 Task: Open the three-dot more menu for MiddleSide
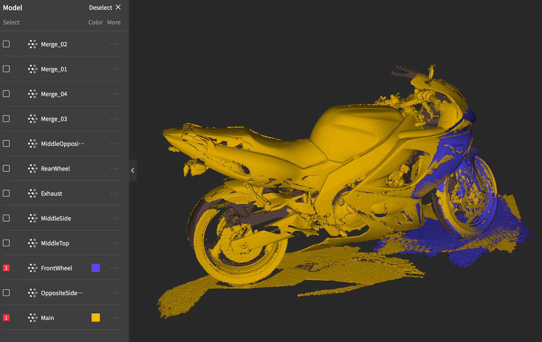(114, 218)
